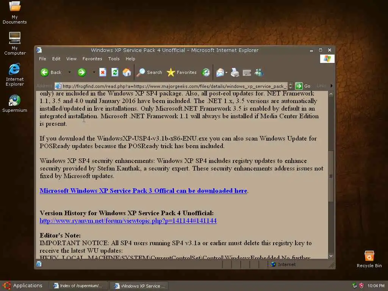
Task: Click 'Version History for Windows XP Service Pack 4 Unofficial:' text
Action: pyautogui.click(x=127, y=213)
